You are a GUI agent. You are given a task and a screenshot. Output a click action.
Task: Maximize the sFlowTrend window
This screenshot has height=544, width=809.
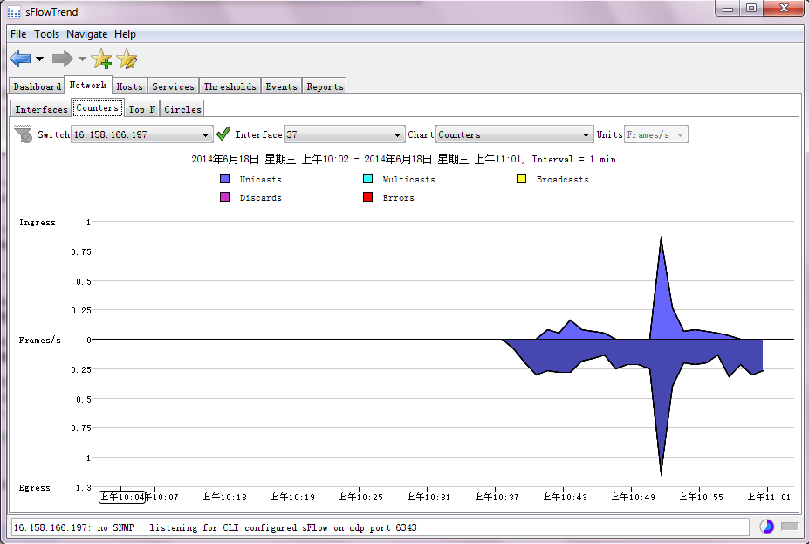click(x=751, y=8)
